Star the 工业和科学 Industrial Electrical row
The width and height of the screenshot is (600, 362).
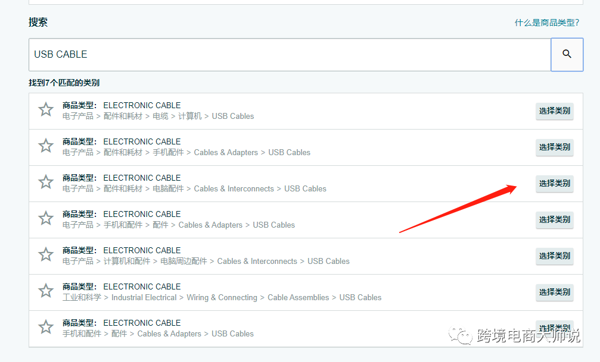pos(46,291)
